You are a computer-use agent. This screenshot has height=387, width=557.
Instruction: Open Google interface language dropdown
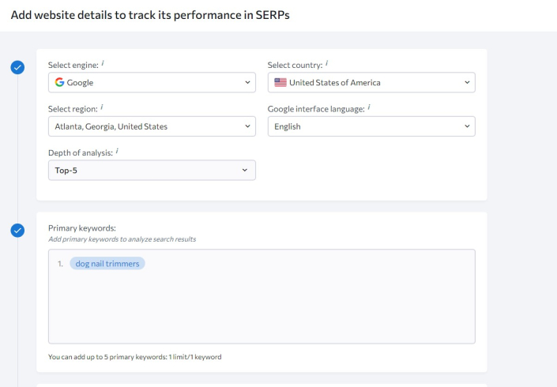coord(371,126)
